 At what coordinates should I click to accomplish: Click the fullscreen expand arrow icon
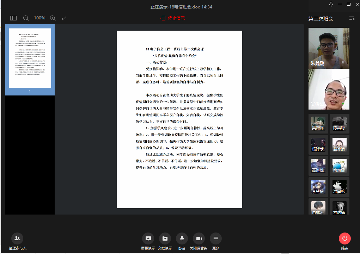click(64, 18)
